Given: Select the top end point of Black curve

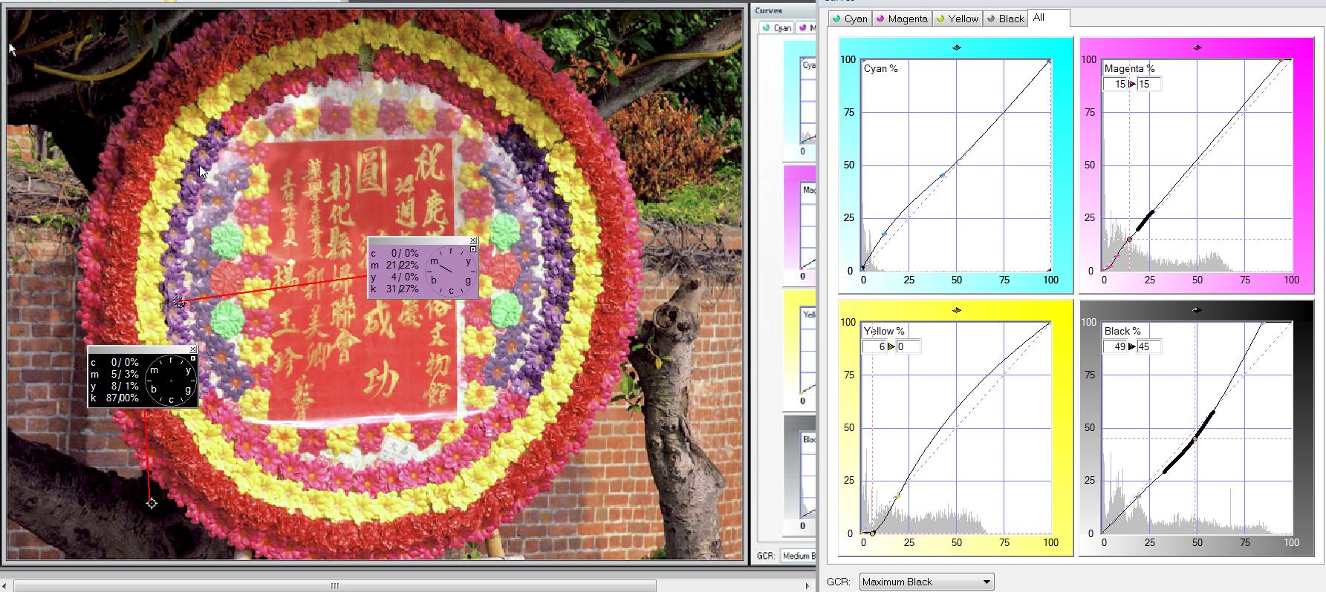Looking at the screenshot, I should click(x=1262, y=323).
